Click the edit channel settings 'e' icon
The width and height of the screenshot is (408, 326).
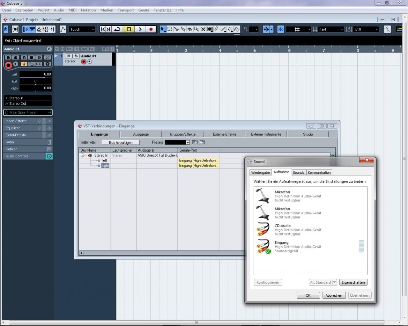click(x=49, y=49)
